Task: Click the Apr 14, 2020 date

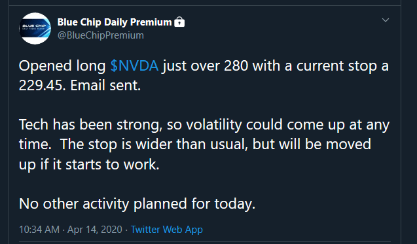Action: coord(95,230)
